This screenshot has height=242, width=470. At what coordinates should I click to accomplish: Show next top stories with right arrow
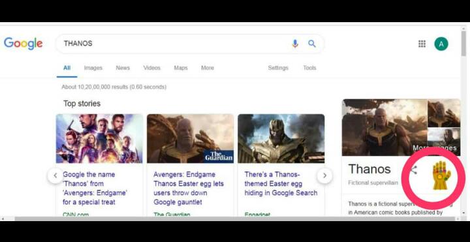click(324, 175)
